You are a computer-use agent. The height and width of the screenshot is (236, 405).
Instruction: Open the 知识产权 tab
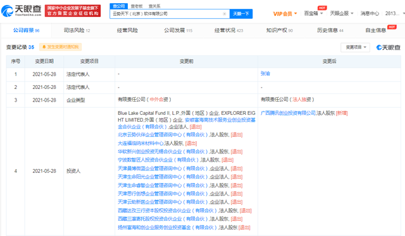coord(280,30)
